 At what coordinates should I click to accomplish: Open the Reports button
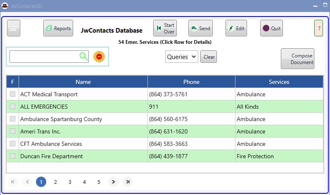(58, 28)
